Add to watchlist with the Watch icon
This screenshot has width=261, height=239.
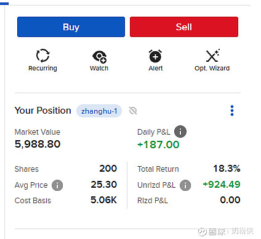99,56
